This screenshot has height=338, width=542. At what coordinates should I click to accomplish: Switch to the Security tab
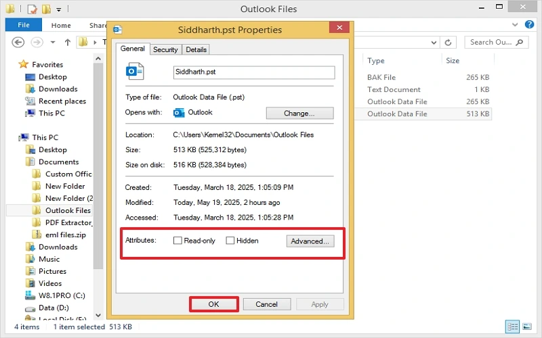tap(165, 49)
